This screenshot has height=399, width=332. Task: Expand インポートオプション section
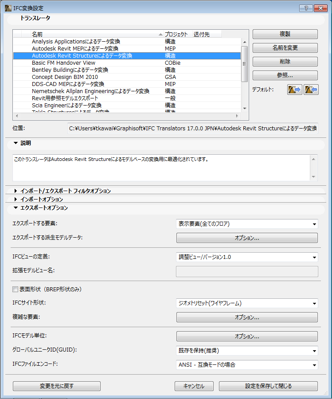click(x=16, y=199)
